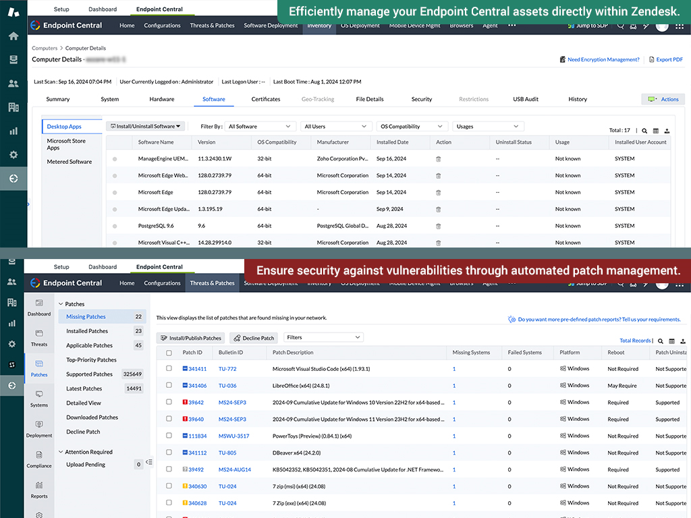
Task: Switch to the Hardware tab
Action: tap(162, 98)
